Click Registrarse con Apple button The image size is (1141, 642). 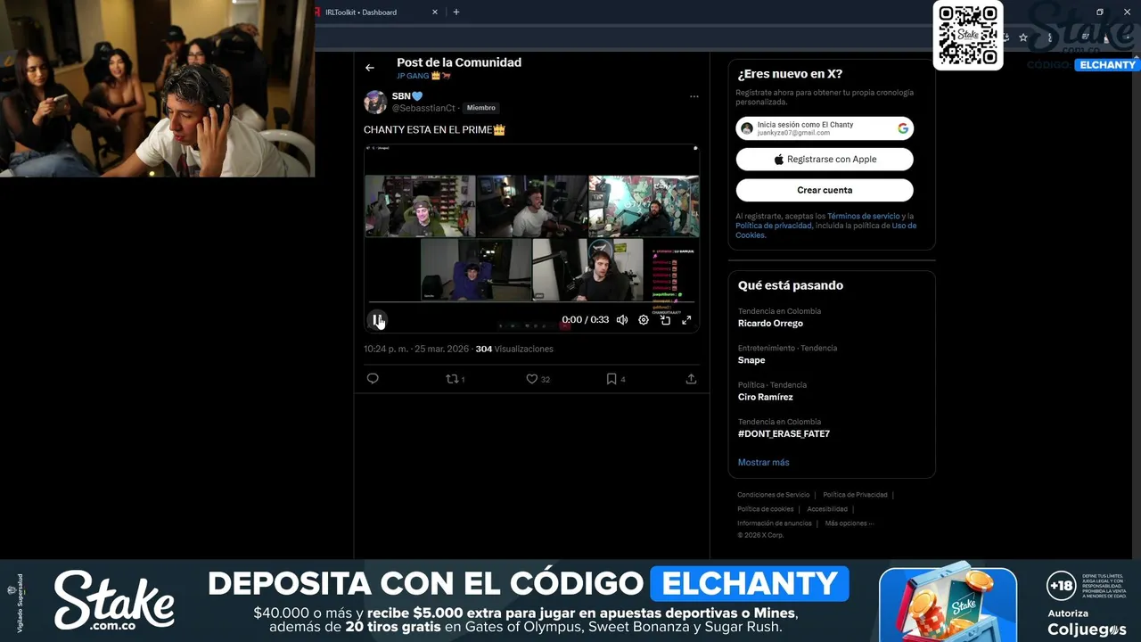(x=825, y=159)
